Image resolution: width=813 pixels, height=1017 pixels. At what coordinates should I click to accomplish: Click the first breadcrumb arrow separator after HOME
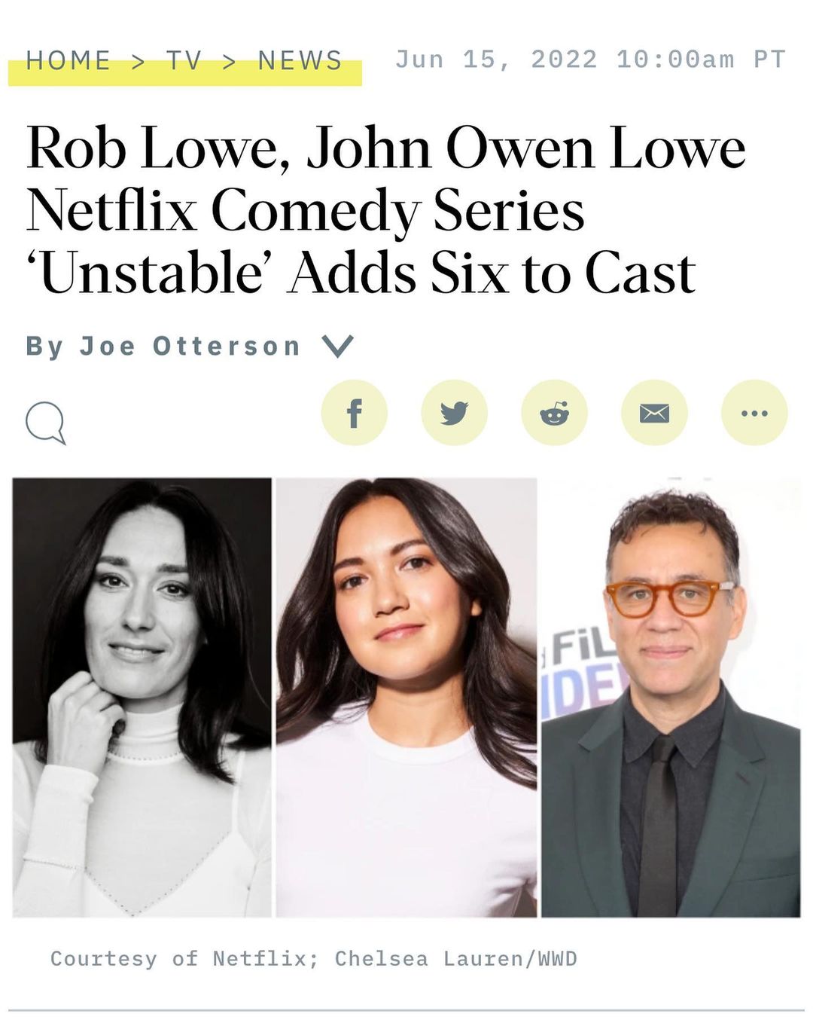tap(139, 61)
